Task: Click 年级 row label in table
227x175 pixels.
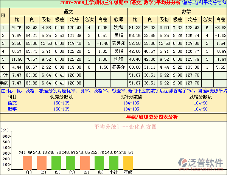Action: coord(4,83)
